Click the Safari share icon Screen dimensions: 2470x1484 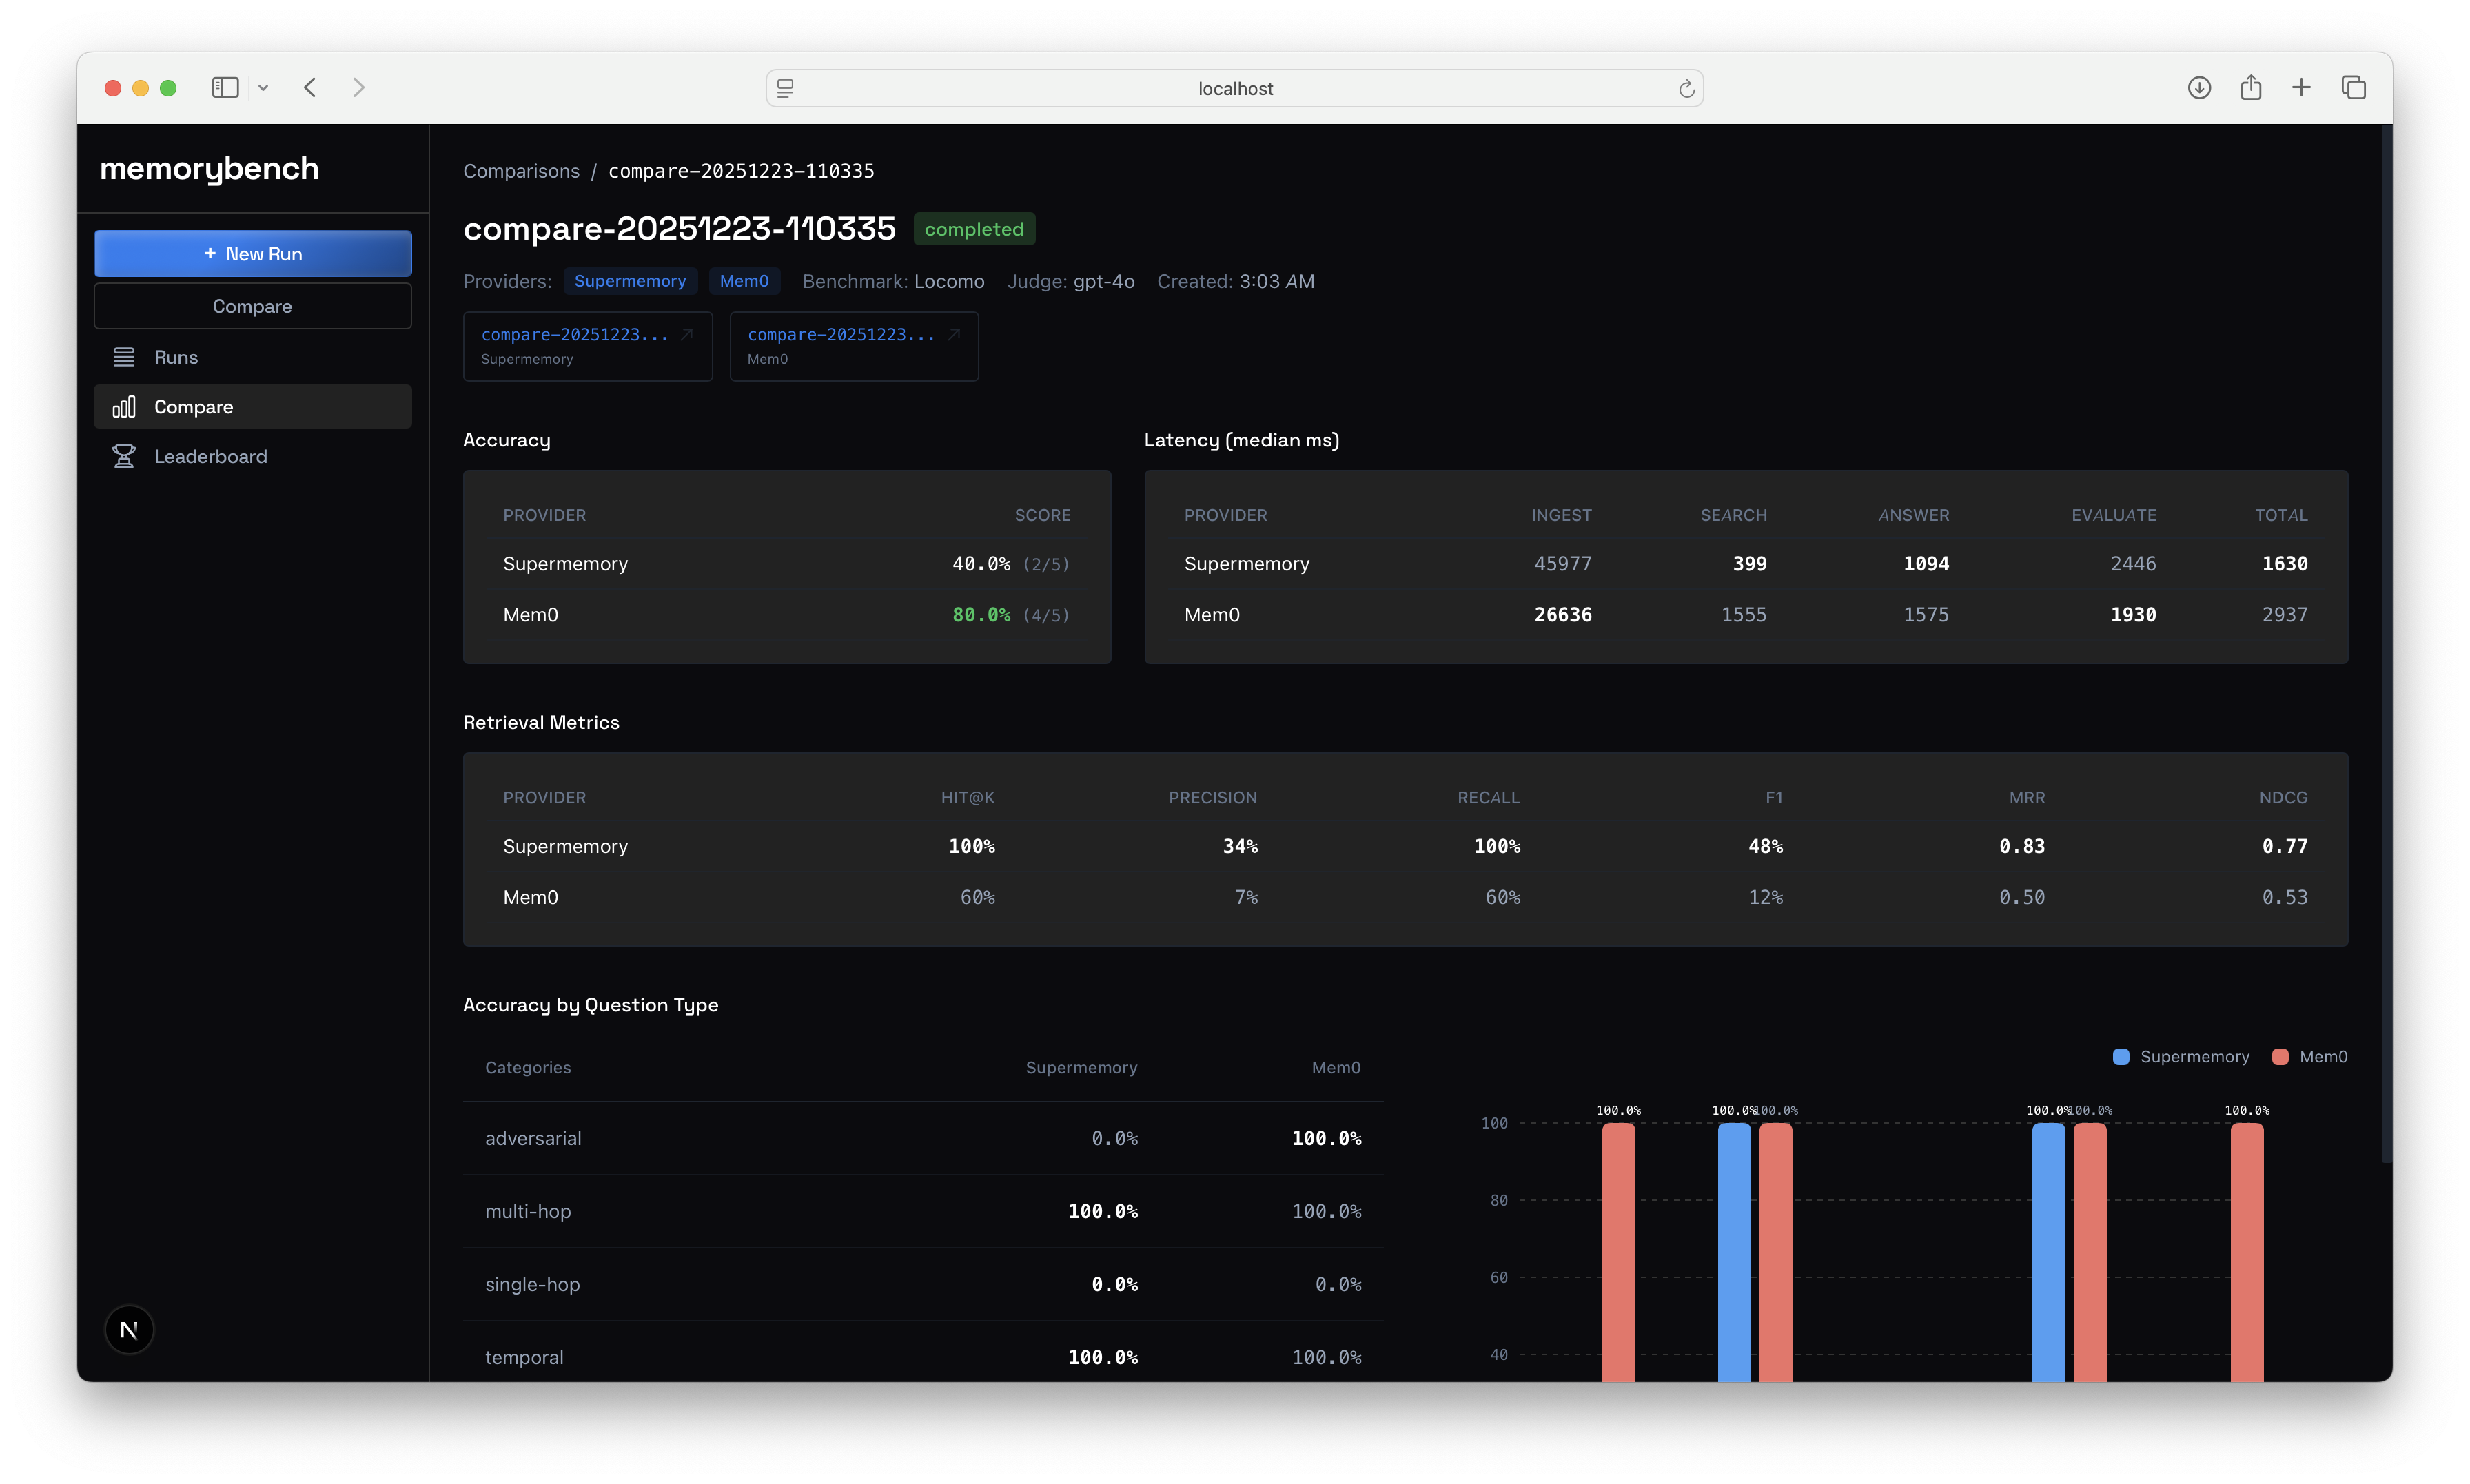pyautogui.click(x=2250, y=88)
